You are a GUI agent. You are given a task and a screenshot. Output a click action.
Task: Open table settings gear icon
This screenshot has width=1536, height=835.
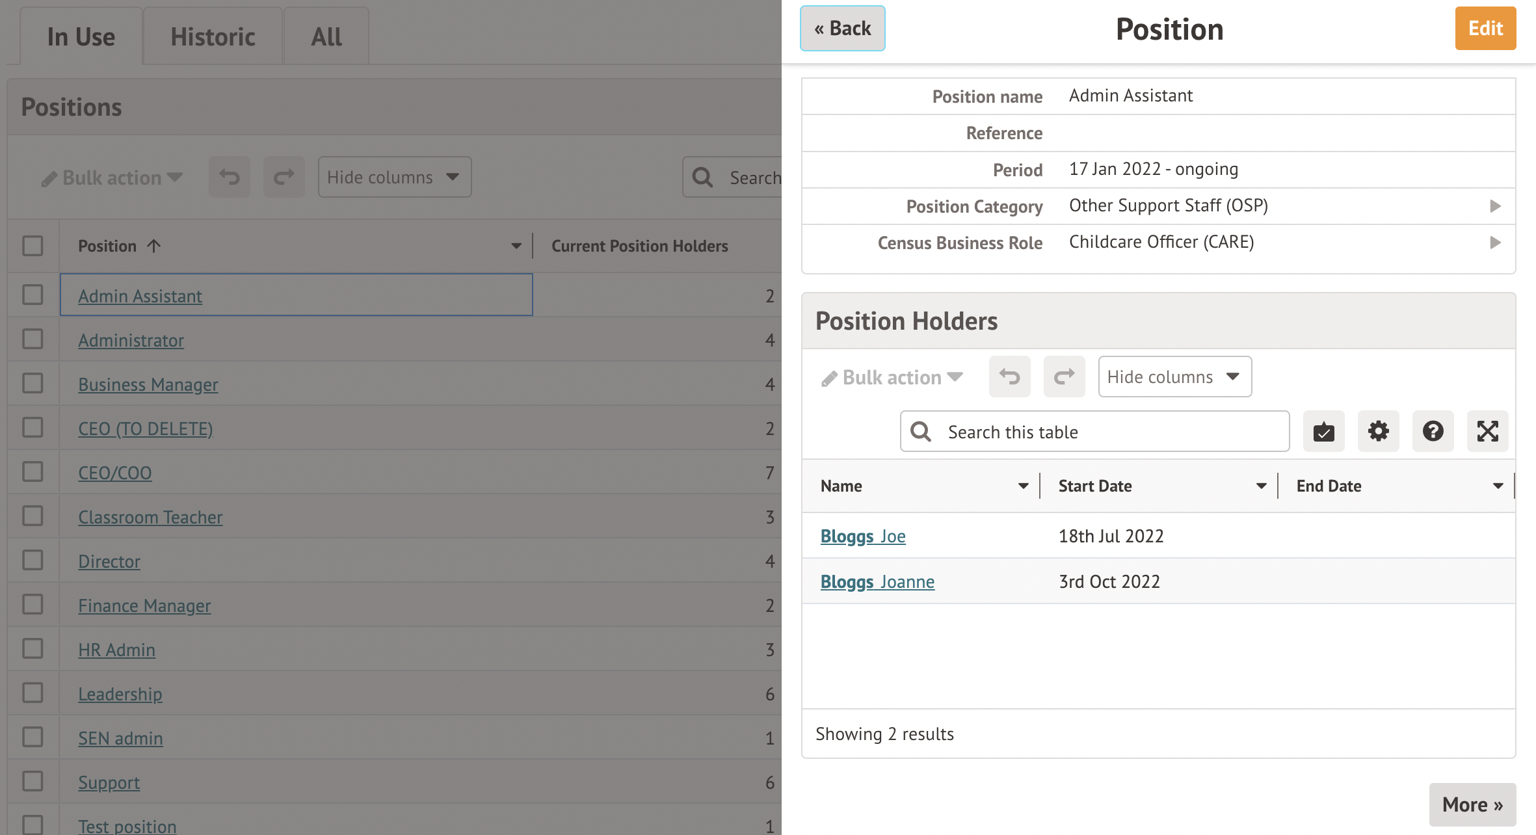click(x=1378, y=431)
